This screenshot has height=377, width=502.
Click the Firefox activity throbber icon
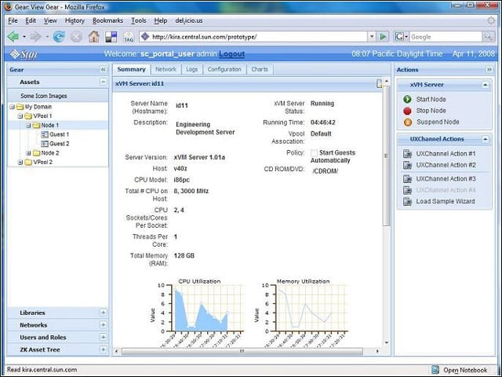(x=491, y=20)
